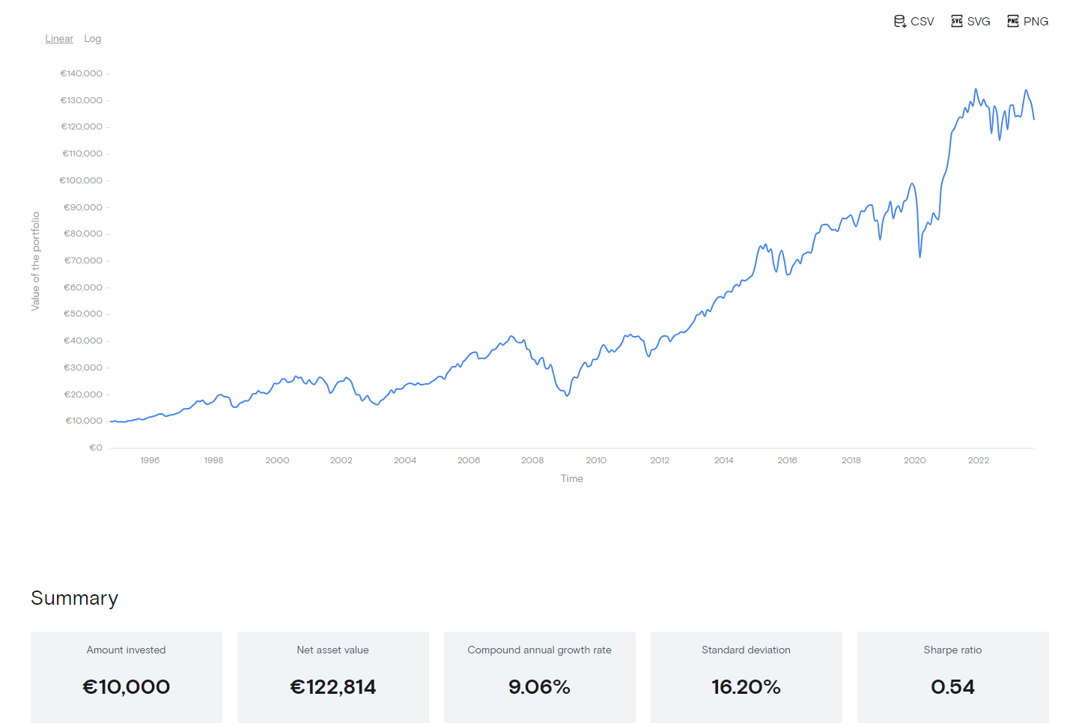
Task: Click the PNG export text label
Action: 1036,22
